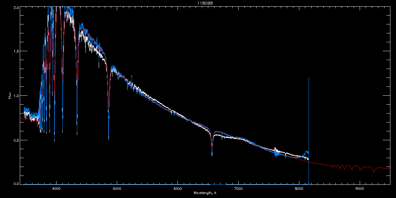Screen dimensions: 396x198
Task: Click the 2.0 flux tick label
Action: (16, 7)
